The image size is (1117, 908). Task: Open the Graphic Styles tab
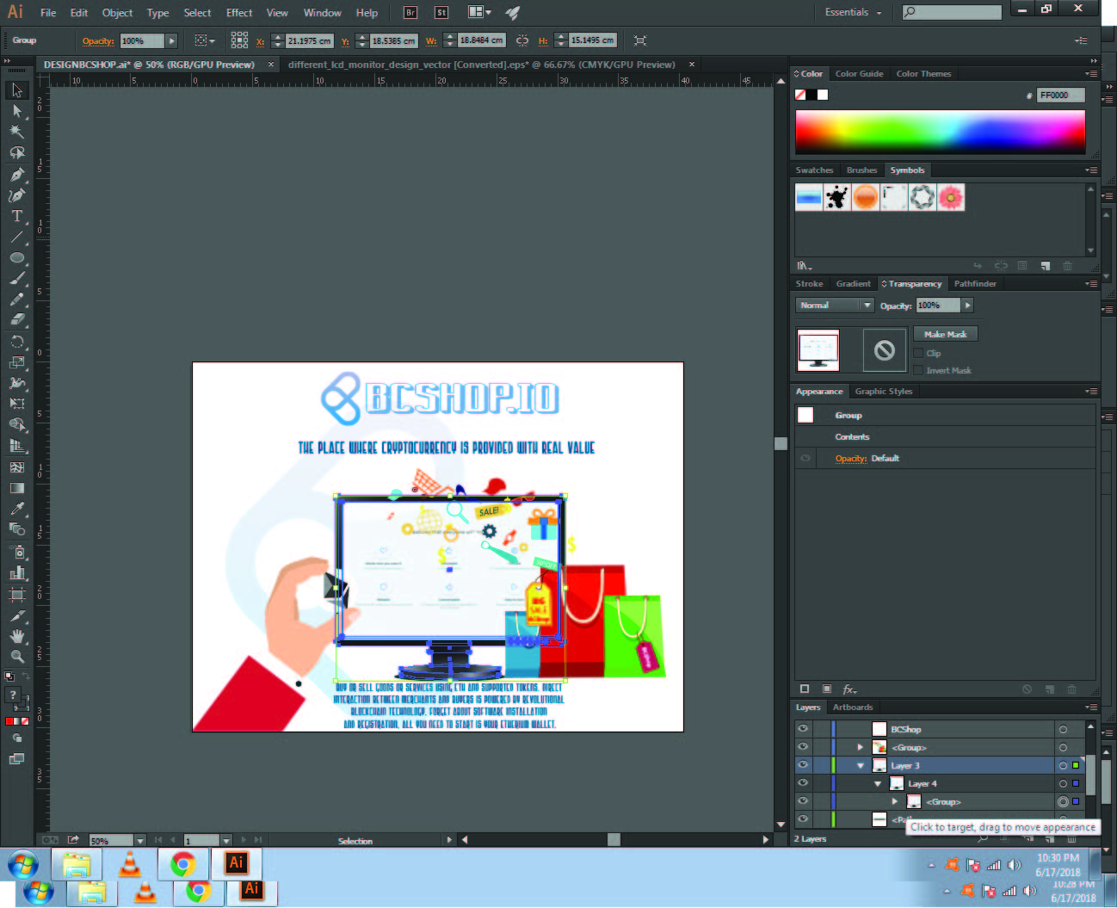(883, 392)
